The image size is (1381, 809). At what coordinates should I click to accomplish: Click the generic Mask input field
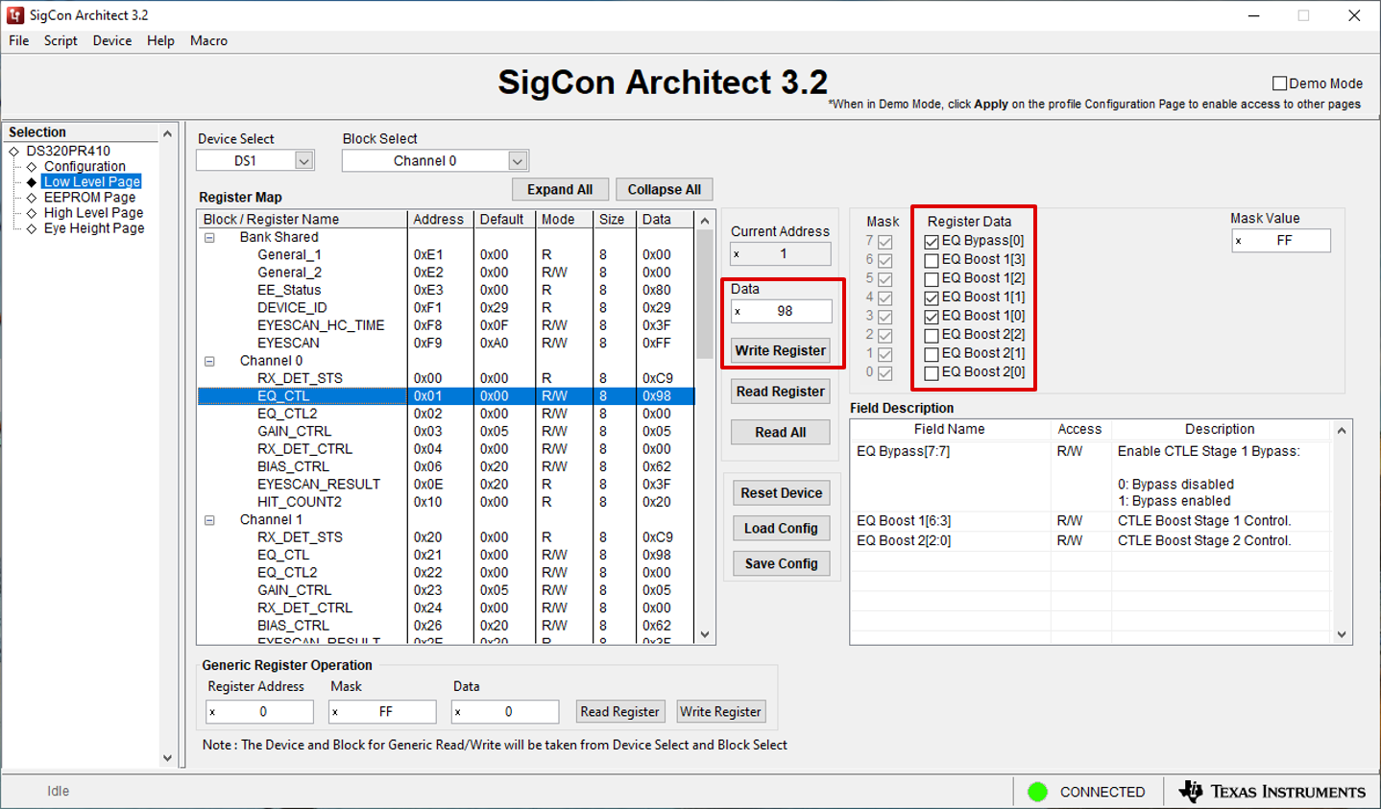[382, 712]
